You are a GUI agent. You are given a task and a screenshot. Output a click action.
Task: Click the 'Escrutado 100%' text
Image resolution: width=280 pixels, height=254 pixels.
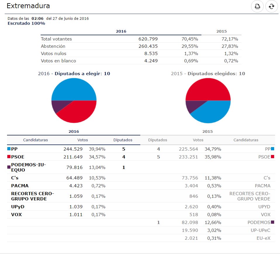click(x=26, y=23)
